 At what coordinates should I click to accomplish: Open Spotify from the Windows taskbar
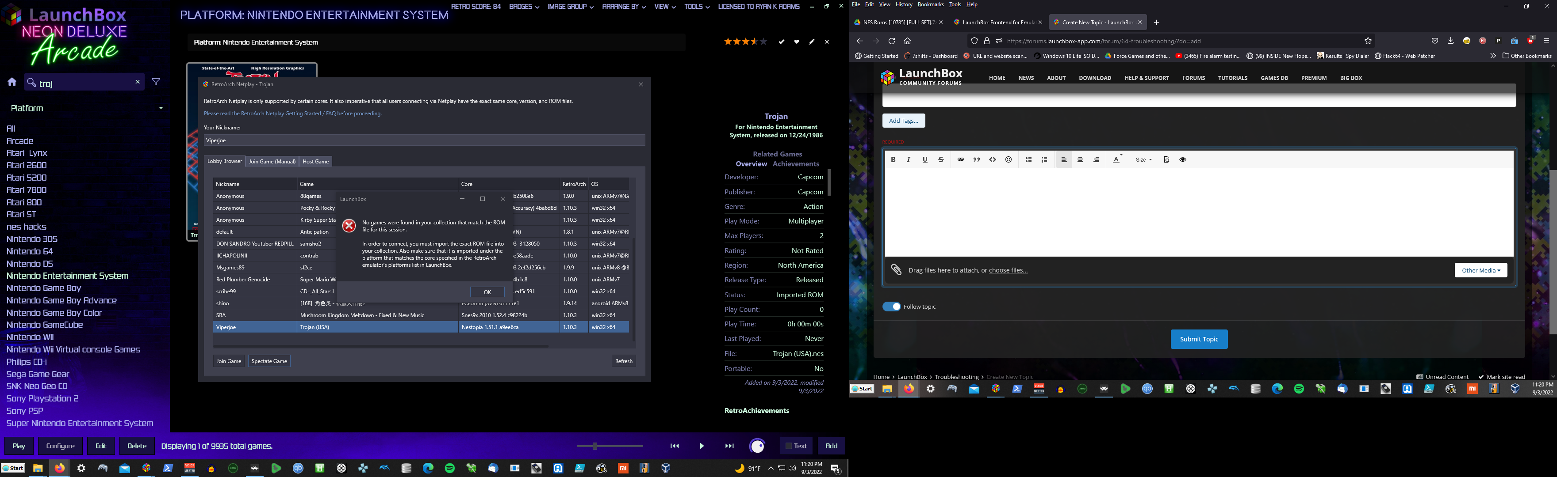tap(450, 469)
